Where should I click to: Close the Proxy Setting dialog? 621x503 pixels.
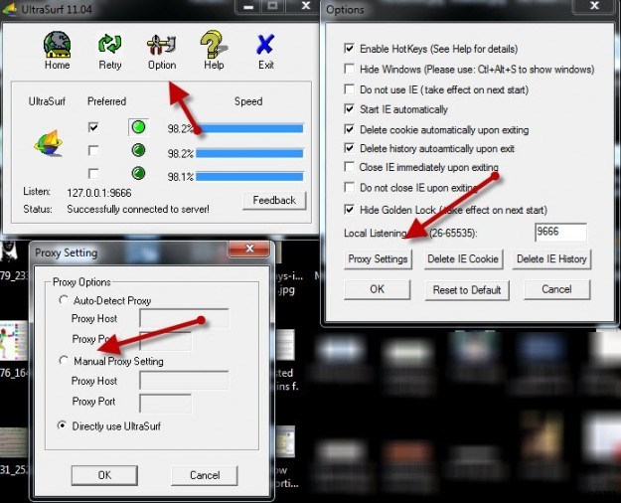[x=249, y=249]
